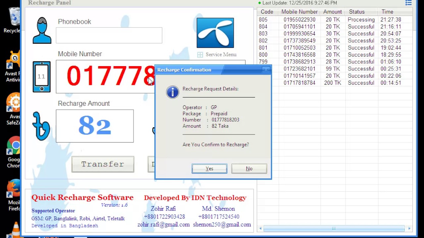424x238 pixels.
Task: Click the list menu icon top right
Action: click(408, 3)
